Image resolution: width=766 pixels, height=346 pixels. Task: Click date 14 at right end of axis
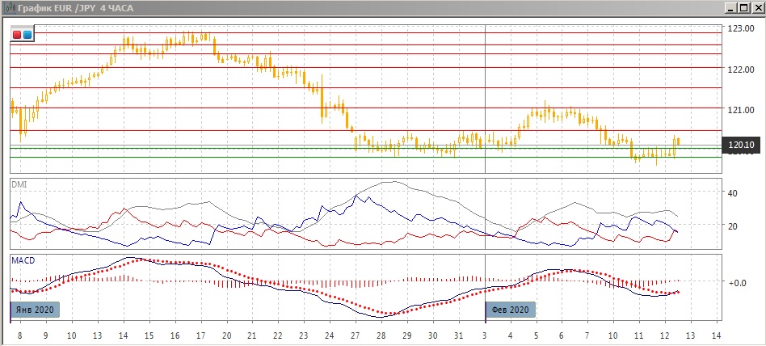[x=715, y=335]
